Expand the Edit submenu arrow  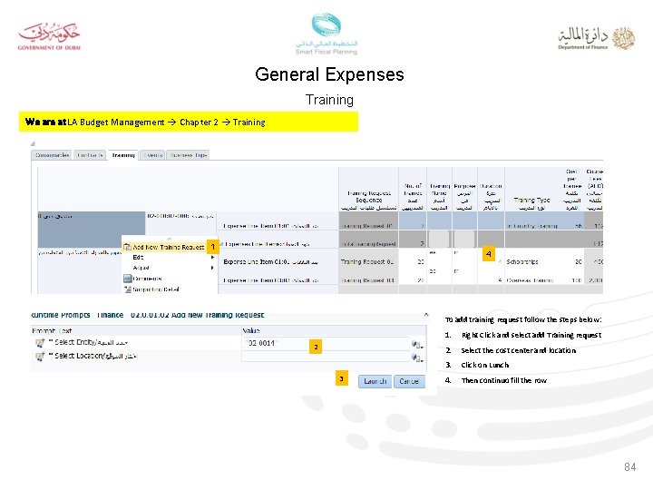[x=213, y=258]
